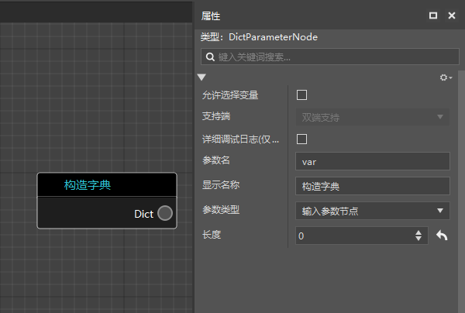Click the Dict label on node
Viewport: 465px width, 313px height.
click(x=144, y=214)
